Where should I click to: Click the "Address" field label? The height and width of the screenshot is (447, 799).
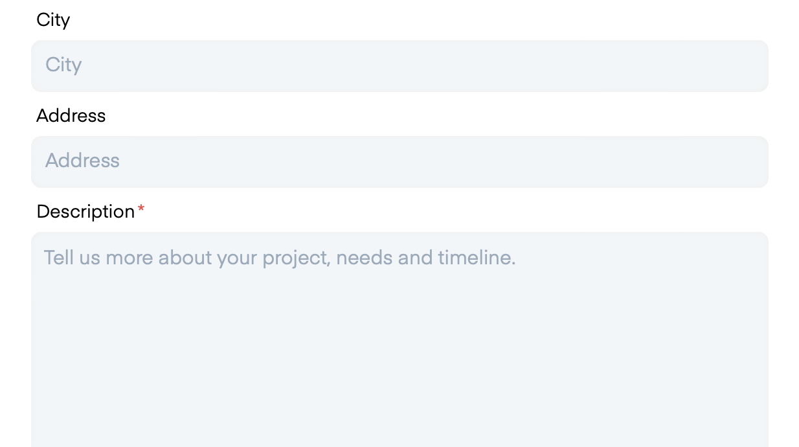point(71,116)
